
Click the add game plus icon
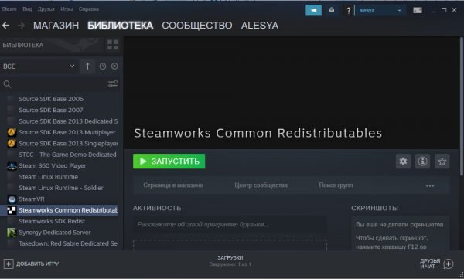coord(9,264)
